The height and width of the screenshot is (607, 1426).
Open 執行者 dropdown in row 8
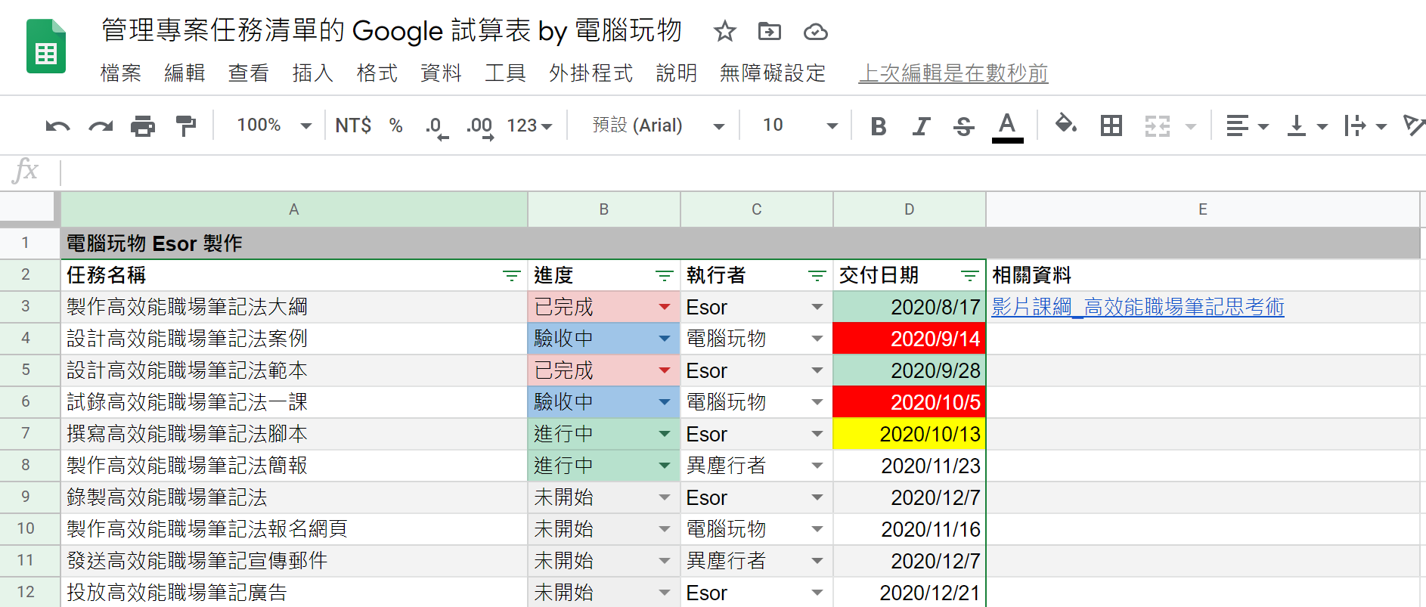tap(817, 466)
